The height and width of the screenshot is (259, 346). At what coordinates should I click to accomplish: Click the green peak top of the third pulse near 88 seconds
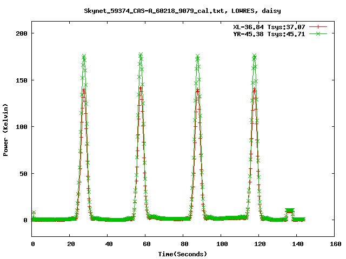click(x=197, y=56)
